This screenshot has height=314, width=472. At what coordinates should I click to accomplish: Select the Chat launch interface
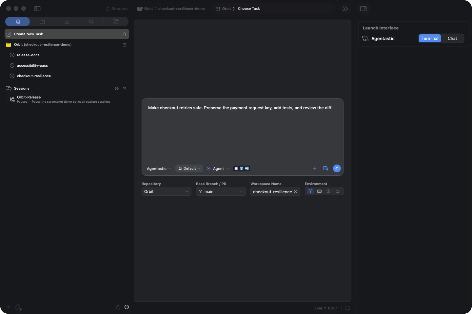tap(452, 38)
